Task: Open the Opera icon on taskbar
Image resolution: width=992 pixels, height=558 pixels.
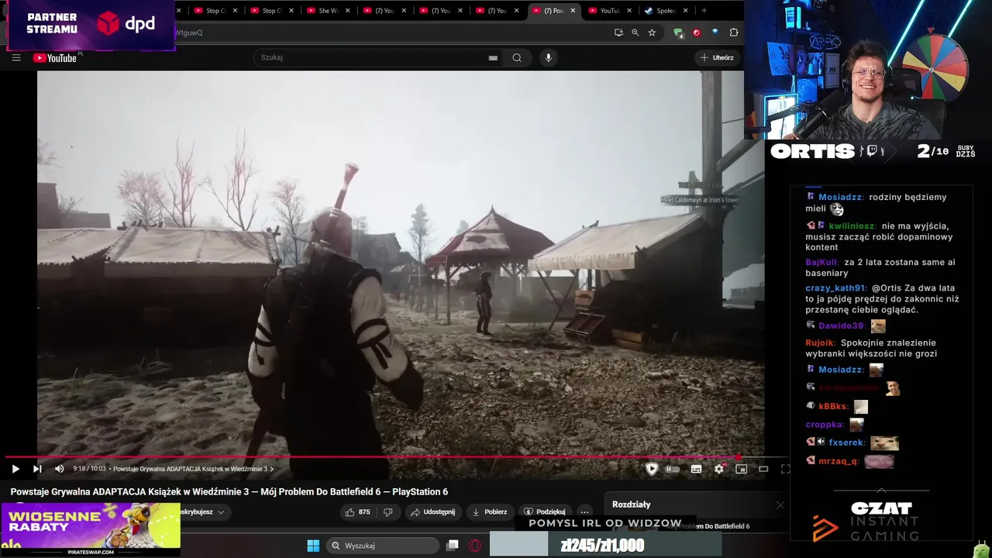Action: [475, 546]
